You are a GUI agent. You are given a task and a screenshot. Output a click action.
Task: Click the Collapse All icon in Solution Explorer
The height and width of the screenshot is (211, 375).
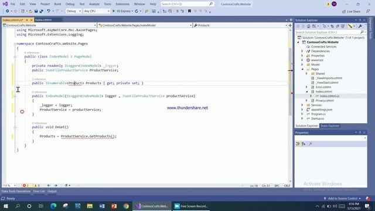pyautogui.click(x=337, y=26)
